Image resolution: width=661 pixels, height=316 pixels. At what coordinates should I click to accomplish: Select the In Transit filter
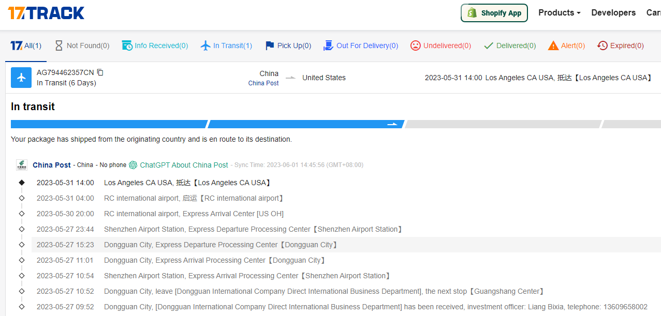pyautogui.click(x=226, y=46)
